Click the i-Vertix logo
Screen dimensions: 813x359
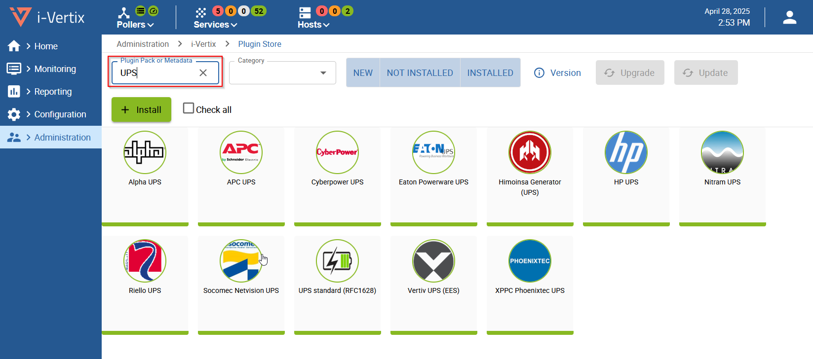pyautogui.click(x=47, y=17)
